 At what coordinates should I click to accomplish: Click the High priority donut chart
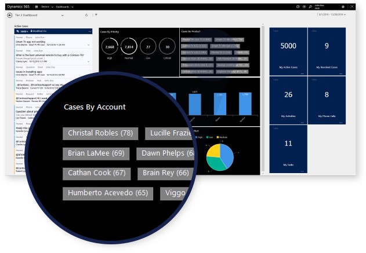tap(110, 46)
